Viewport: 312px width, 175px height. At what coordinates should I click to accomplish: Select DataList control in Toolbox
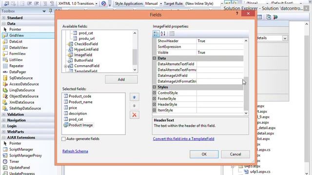click(x=16, y=41)
